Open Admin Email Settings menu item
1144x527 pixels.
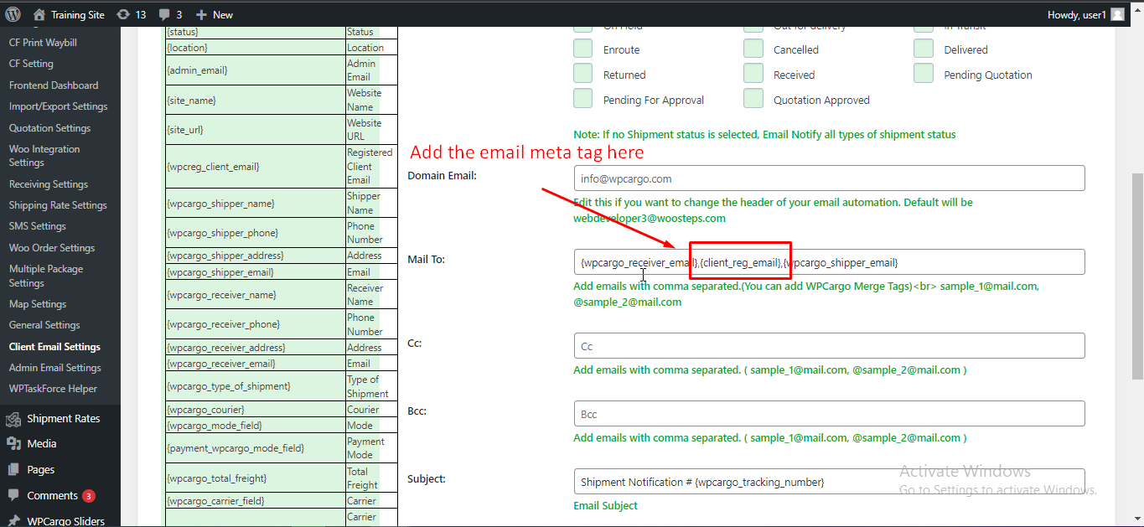[55, 368]
